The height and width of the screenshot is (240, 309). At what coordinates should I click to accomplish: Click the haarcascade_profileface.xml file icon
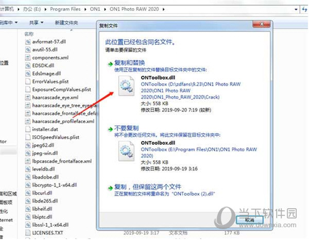click(28, 122)
